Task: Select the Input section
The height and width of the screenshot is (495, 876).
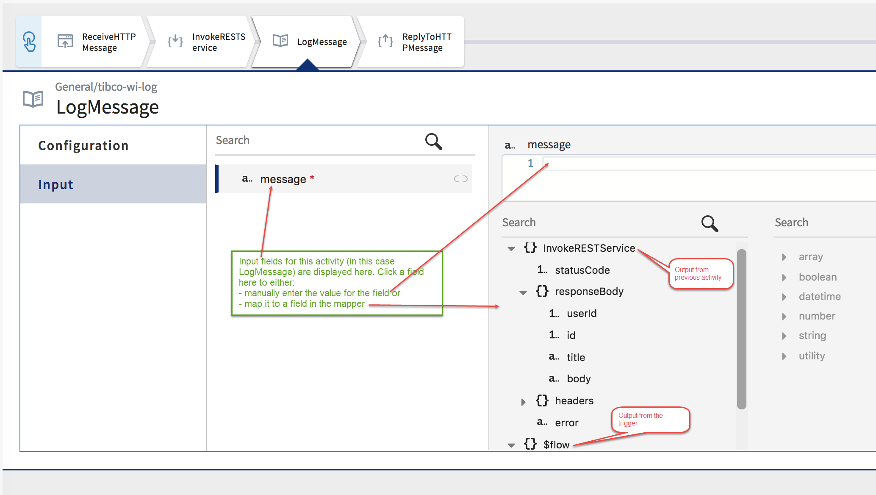Action: (x=56, y=184)
